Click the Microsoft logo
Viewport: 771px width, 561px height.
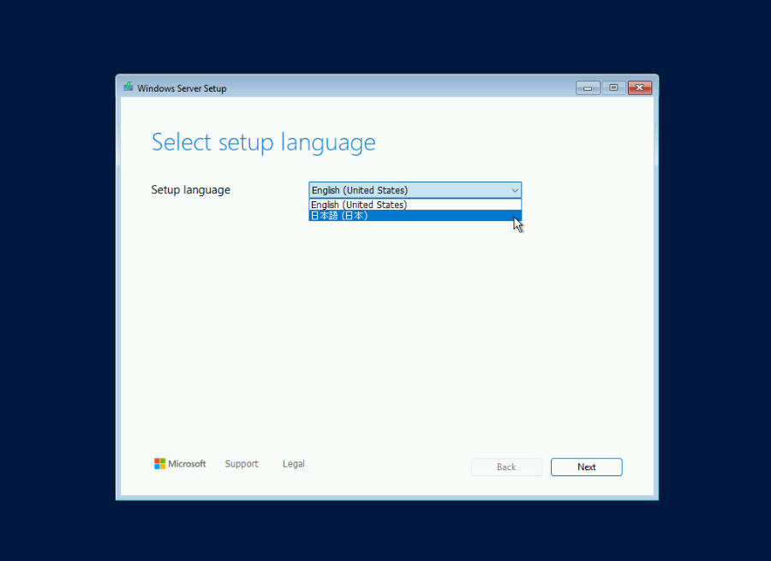180,463
